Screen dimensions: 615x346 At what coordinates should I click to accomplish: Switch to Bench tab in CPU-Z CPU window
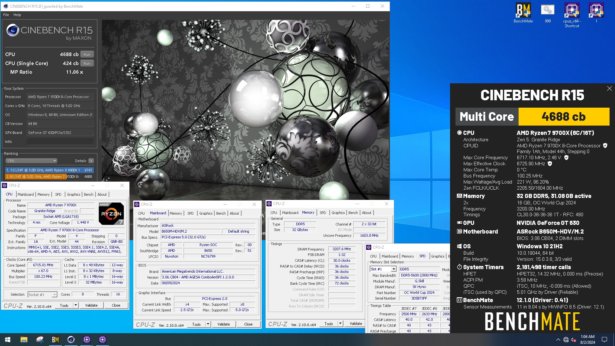click(x=89, y=194)
